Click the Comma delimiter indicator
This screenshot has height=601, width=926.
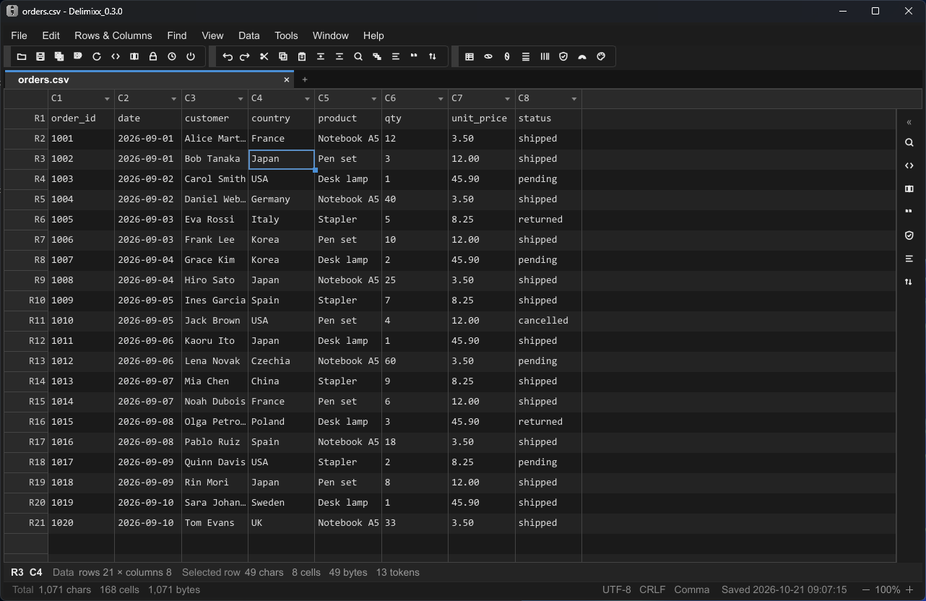(692, 589)
